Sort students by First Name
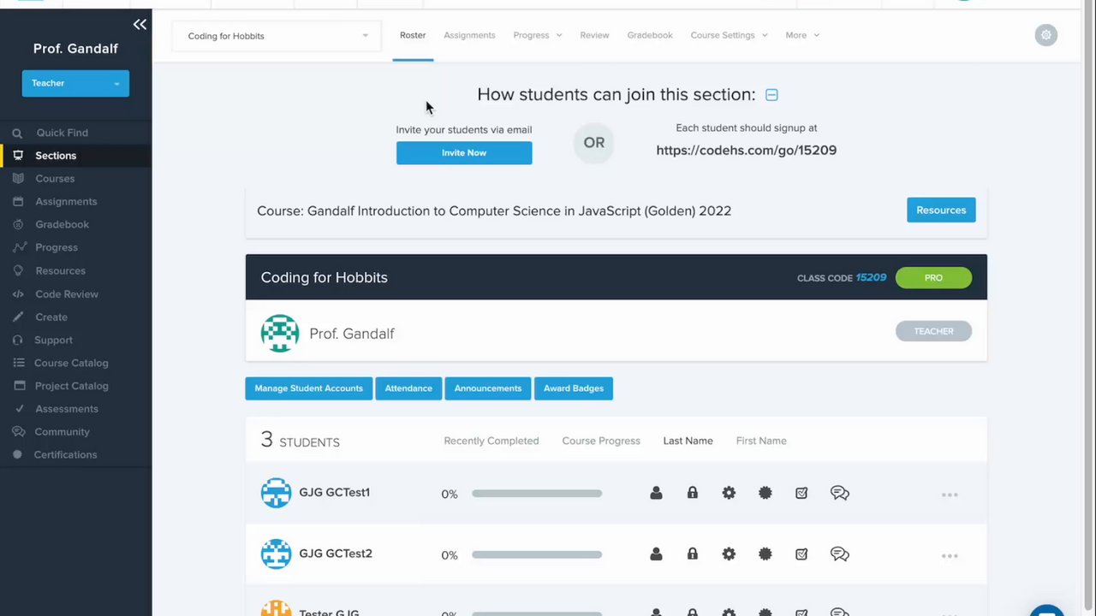The height and width of the screenshot is (616, 1096). pyautogui.click(x=760, y=441)
